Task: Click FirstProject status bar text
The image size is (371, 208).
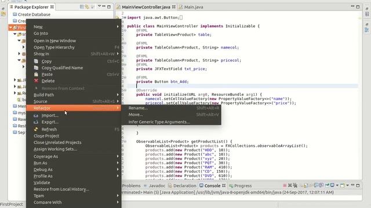Action: (12, 204)
